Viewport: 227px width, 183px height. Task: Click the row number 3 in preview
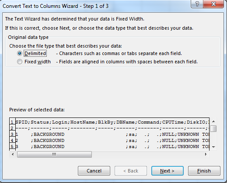pos(12,135)
